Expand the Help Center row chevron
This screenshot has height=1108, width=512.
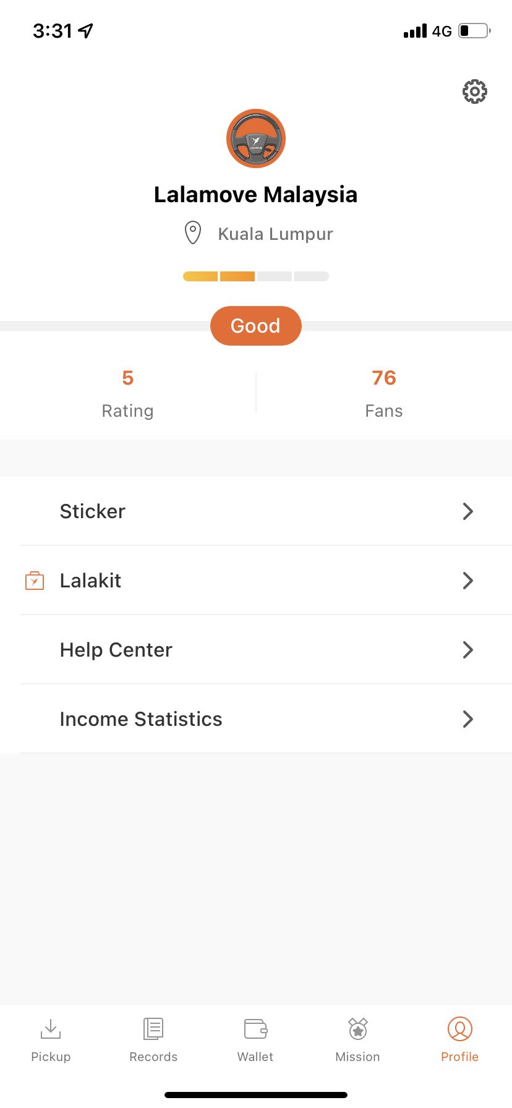(x=468, y=650)
